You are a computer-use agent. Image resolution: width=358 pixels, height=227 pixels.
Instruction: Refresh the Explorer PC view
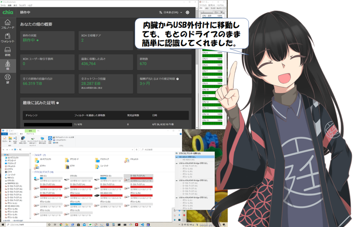click(137, 150)
